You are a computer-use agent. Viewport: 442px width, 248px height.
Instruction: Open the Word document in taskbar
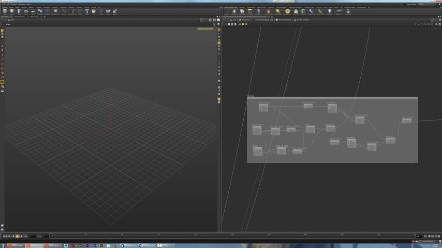pos(148,246)
